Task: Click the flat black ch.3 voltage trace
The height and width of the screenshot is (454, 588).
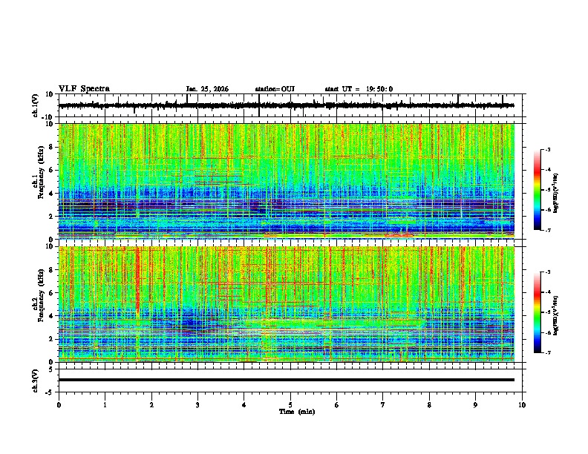Action: point(286,380)
